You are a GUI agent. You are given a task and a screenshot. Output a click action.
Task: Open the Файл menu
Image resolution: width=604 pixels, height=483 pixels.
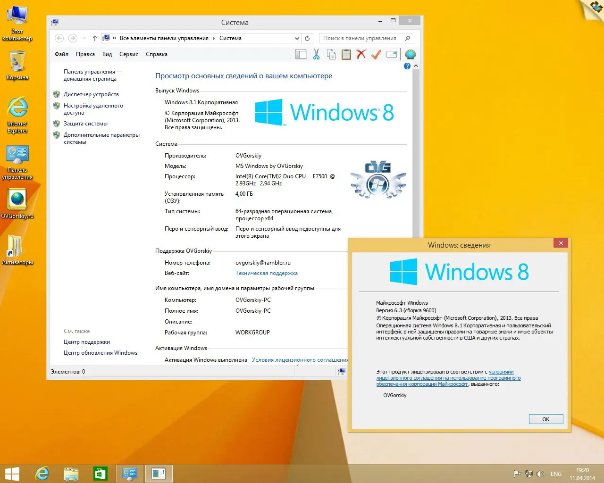(62, 54)
